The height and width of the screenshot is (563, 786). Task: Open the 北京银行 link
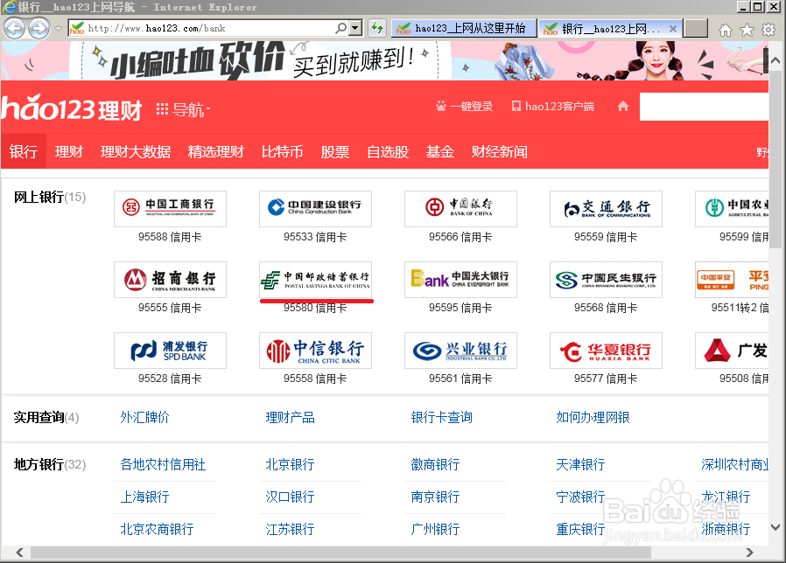tap(290, 464)
